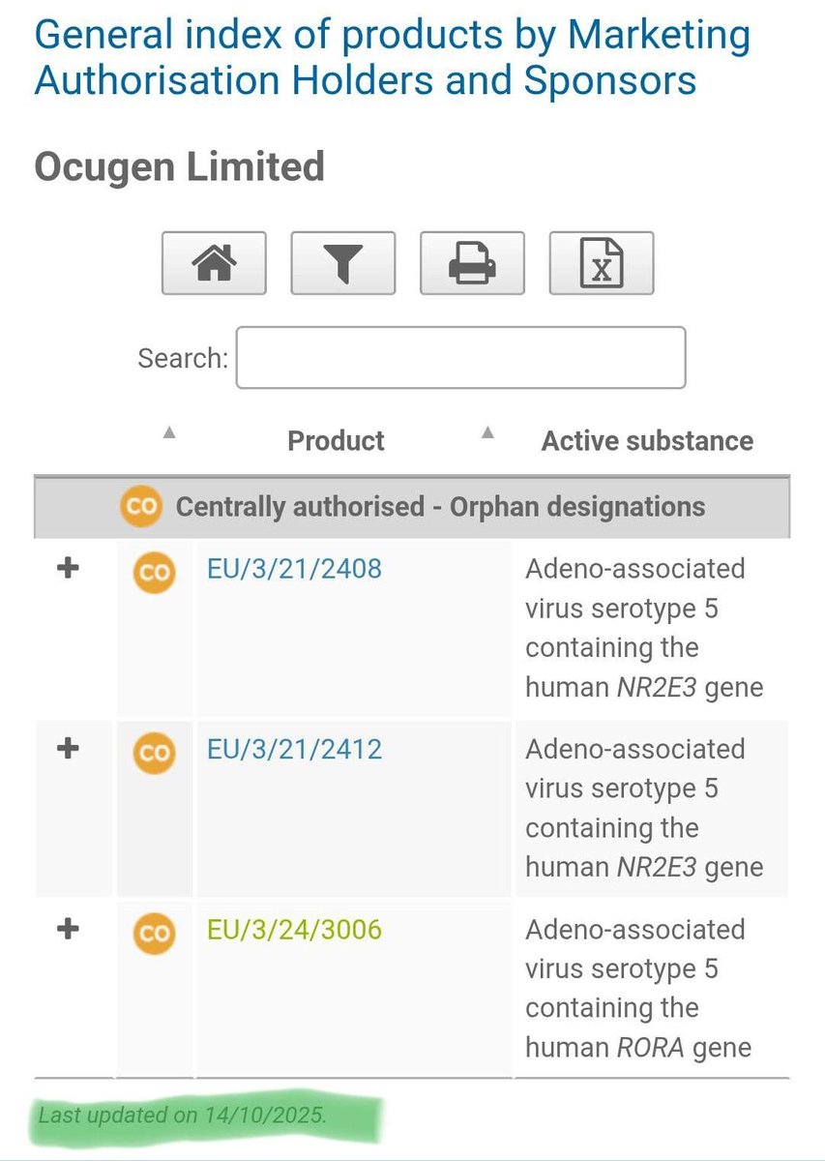
Task: Sort by Active substance column header
Action: tap(647, 441)
